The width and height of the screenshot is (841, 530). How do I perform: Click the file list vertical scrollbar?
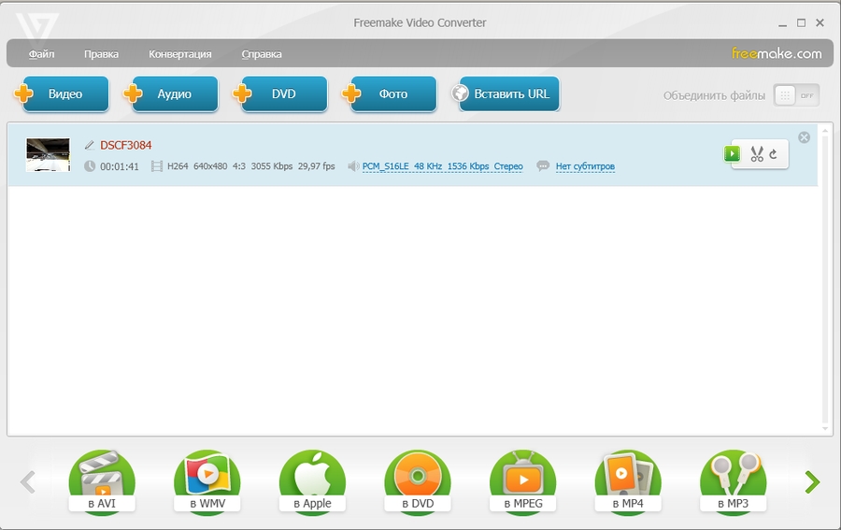[x=826, y=278]
